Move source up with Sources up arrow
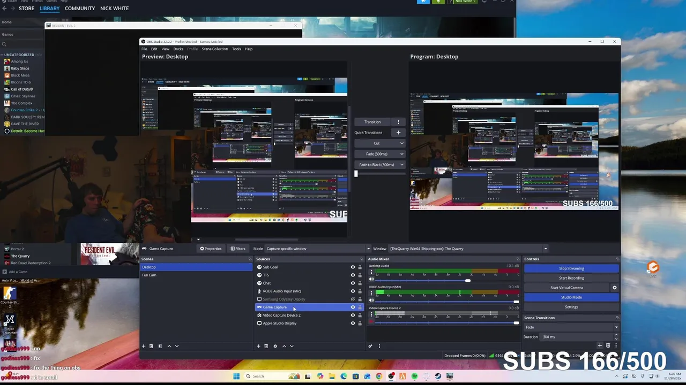 click(284, 346)
